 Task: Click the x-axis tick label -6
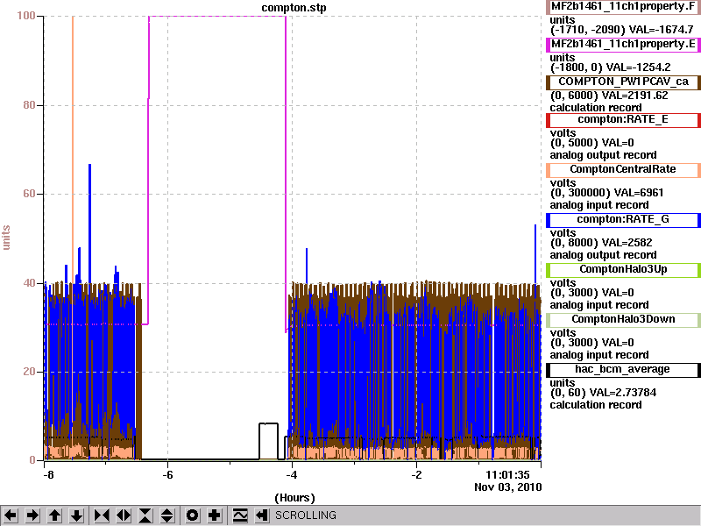(167, 475)
